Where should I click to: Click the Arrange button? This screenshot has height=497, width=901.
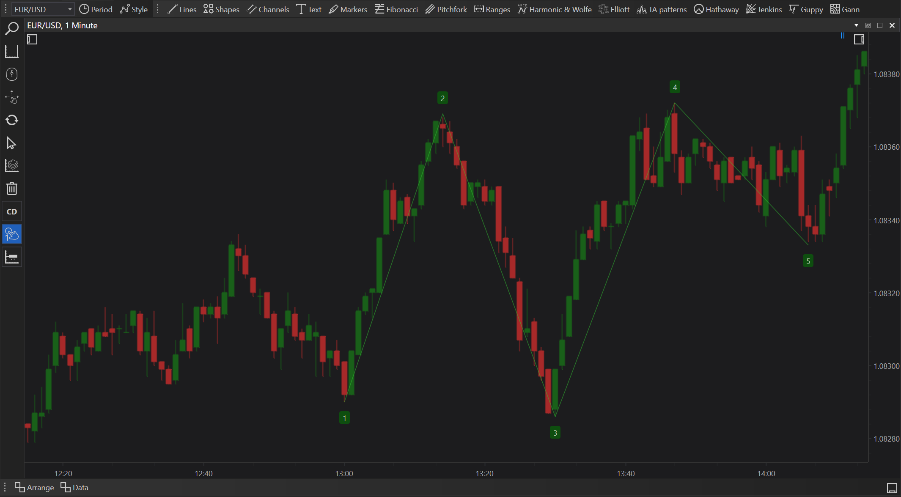pos(34,487)
